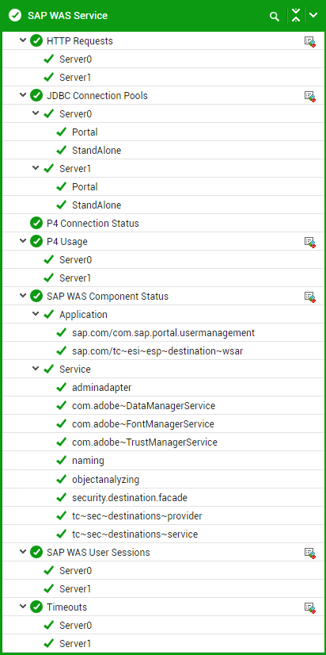Select objectanalyzing service entry

(105, 479)
